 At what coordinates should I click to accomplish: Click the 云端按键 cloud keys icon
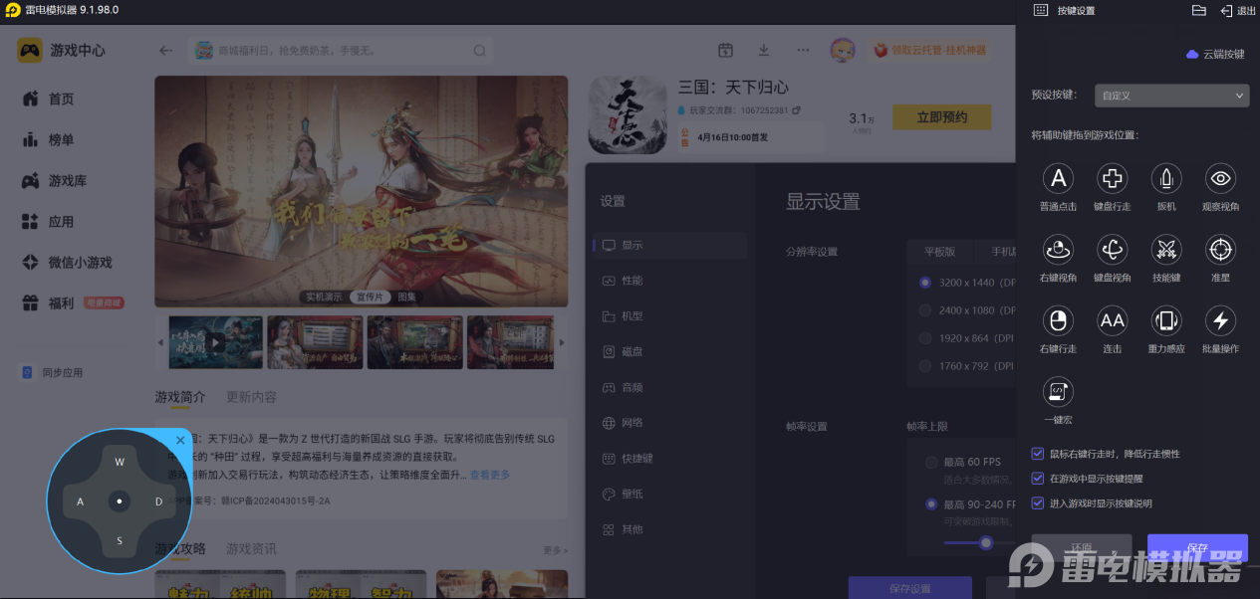(1192, 54)
